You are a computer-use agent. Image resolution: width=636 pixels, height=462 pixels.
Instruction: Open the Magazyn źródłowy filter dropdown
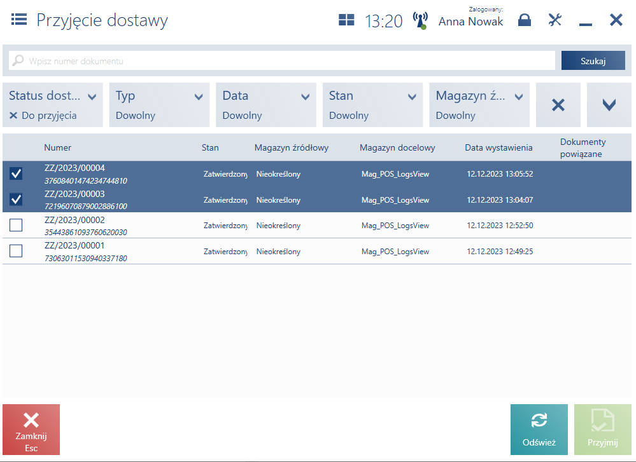tap(479, 105)
